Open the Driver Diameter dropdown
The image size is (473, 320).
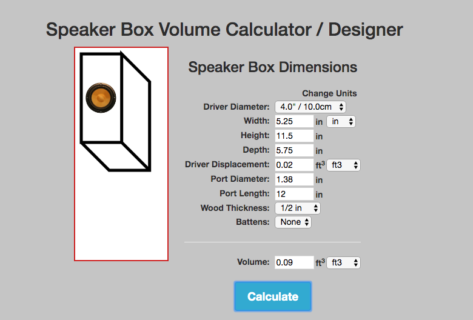(x=310, y=107)
